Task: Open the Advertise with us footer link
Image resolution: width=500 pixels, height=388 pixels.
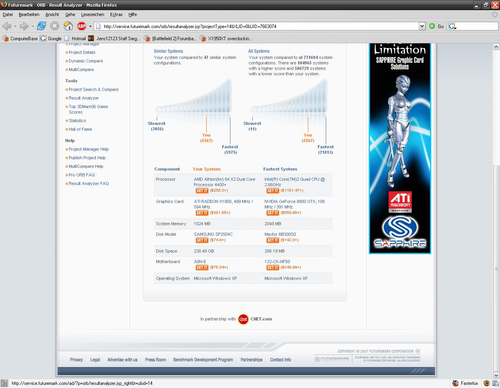Action: pyautogui.click(x=122, y=360)
